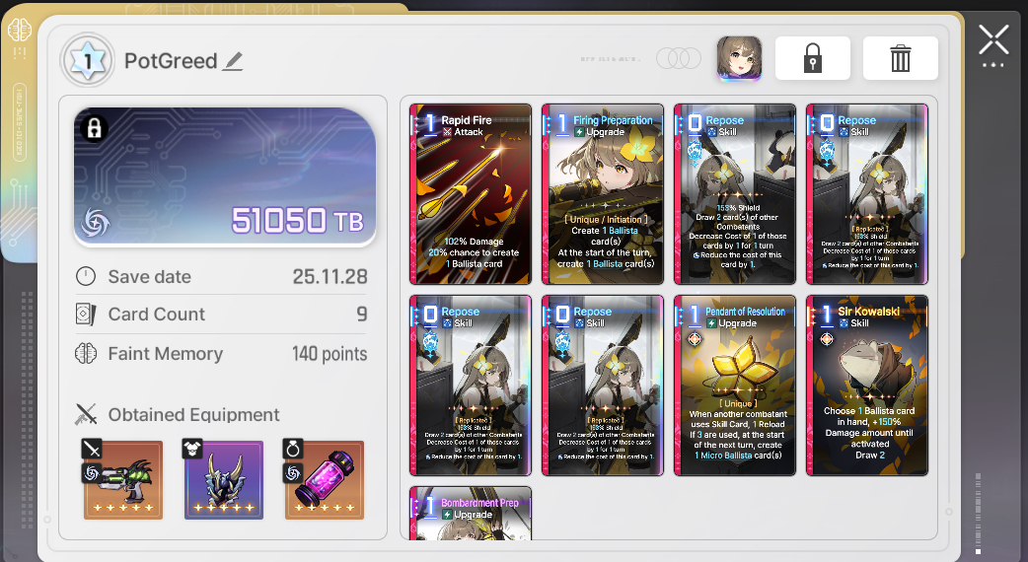
Task: Delete the save data with the trash can button
Action: click(900, 58)
